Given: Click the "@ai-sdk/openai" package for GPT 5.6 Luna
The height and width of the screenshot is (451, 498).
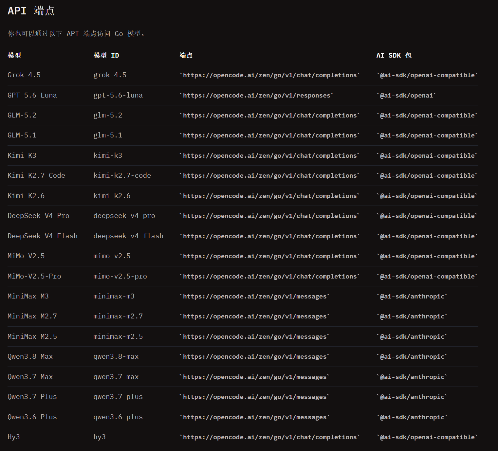Looking at the screenshot, I should 406,95.
